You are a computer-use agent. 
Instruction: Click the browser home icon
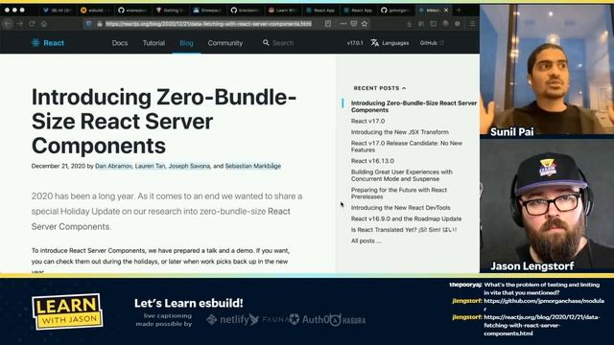[44, 24]
